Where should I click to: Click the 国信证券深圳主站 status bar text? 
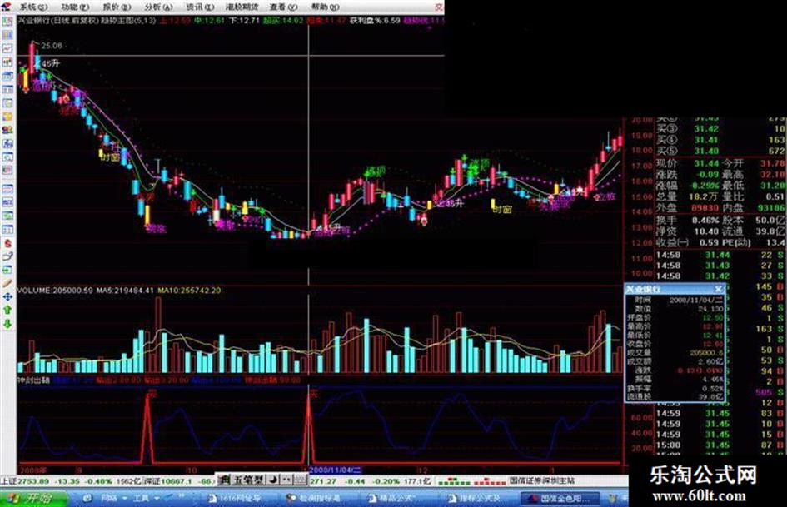(542, 481)
